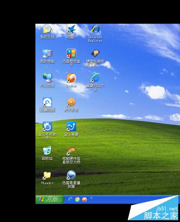180x222 pixels.
Task: Expand the quick launch overflow chevron
Action: click(x=91, y=198)
